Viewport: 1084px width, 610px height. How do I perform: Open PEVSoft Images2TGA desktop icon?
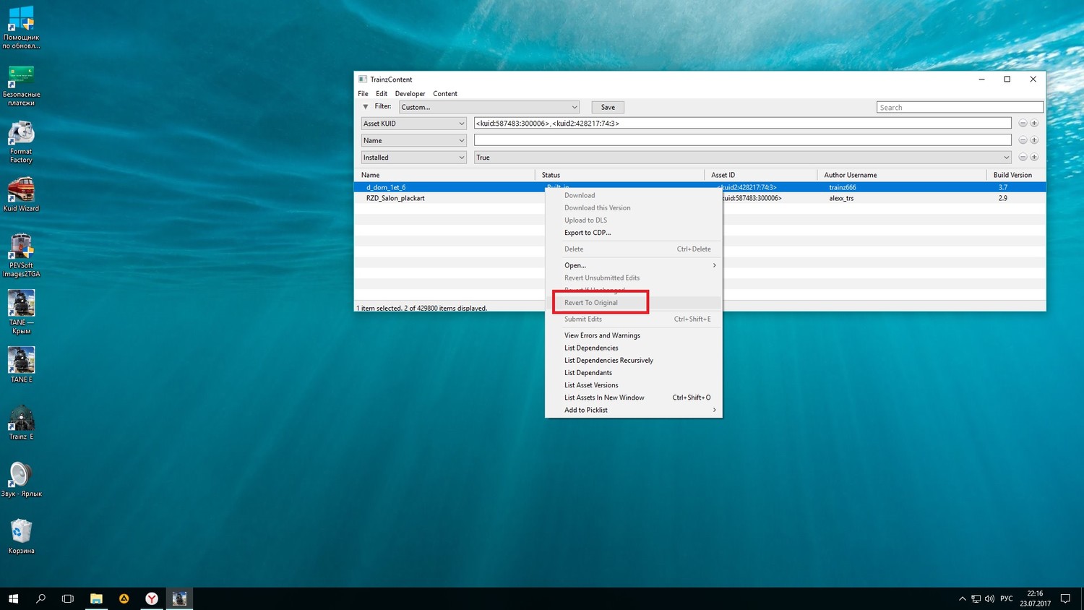pyautogui.click(x=21, y=250)
